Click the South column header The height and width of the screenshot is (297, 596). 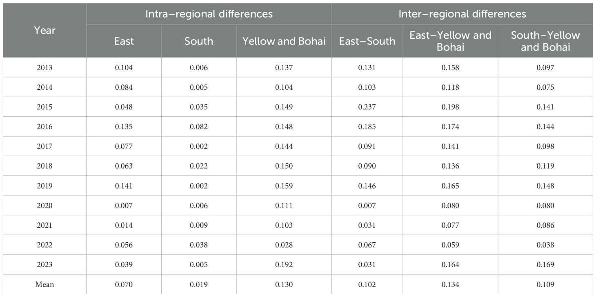point(199,41)
